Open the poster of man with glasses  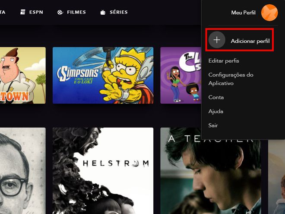coord(23,171)
